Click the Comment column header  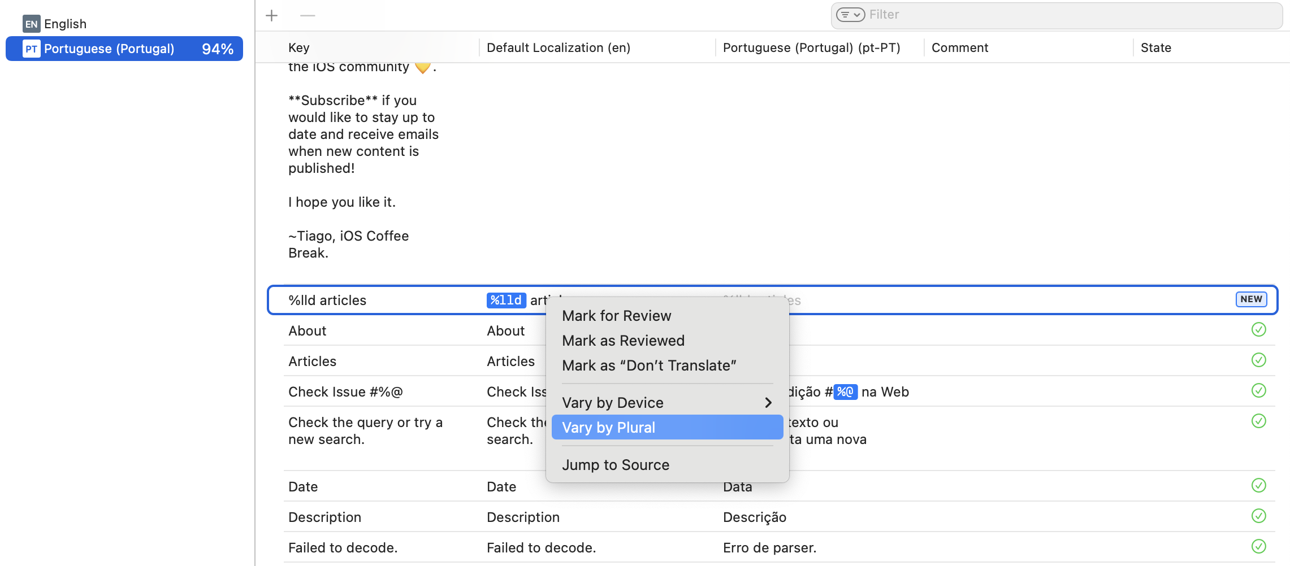tap(960, 48)
